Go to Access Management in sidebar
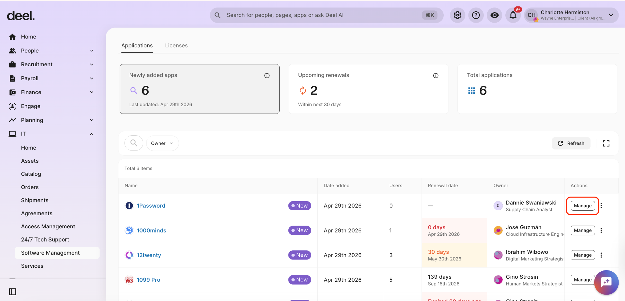 (48, 227)
